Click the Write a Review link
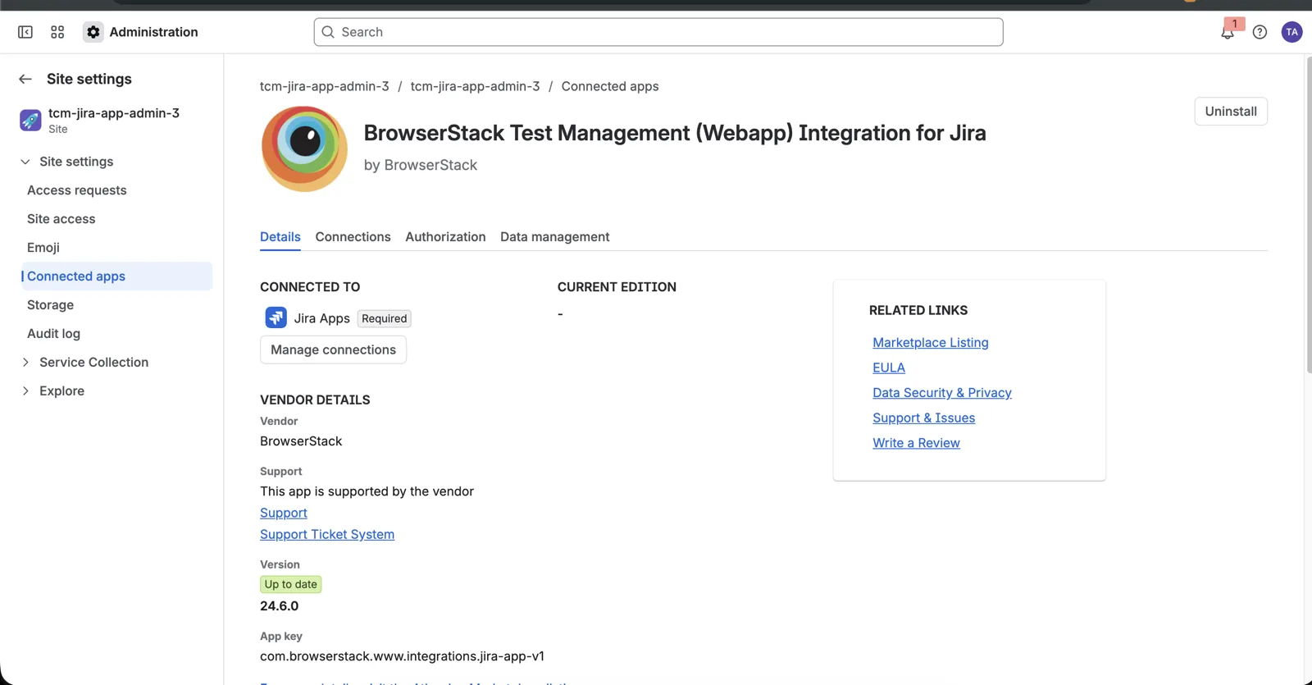The height and width of the screenshot is (685, 1312). point(916,443)
